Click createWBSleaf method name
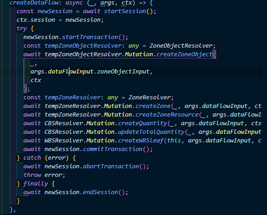This screenshot has height=215, width=267. click(x=141, y=141)
